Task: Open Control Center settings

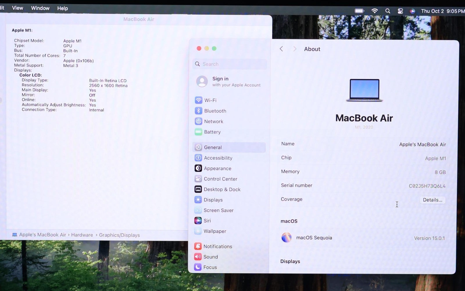Action: (x=220, y=179)
